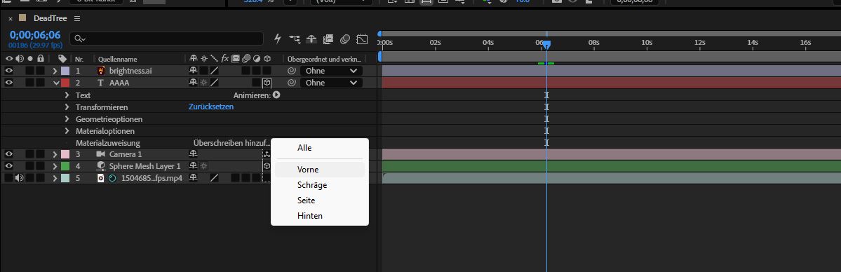Viewport: 841px width, 272px height.
Task: Open the composition mini-flowchart icon
Action: pyautogui.click(x=295, y=39)
